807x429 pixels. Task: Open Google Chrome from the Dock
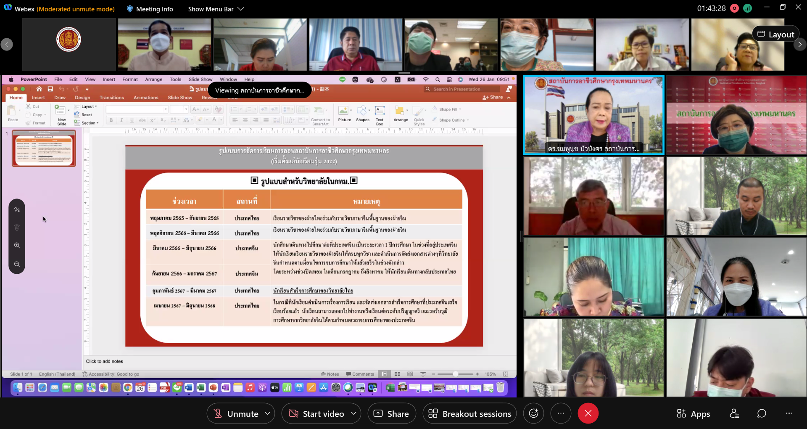(x=128, y=387)
